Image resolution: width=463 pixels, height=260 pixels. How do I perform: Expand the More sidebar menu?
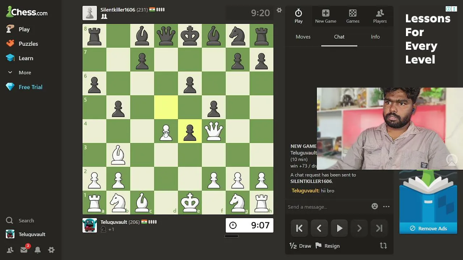click(x=25, y=73)
